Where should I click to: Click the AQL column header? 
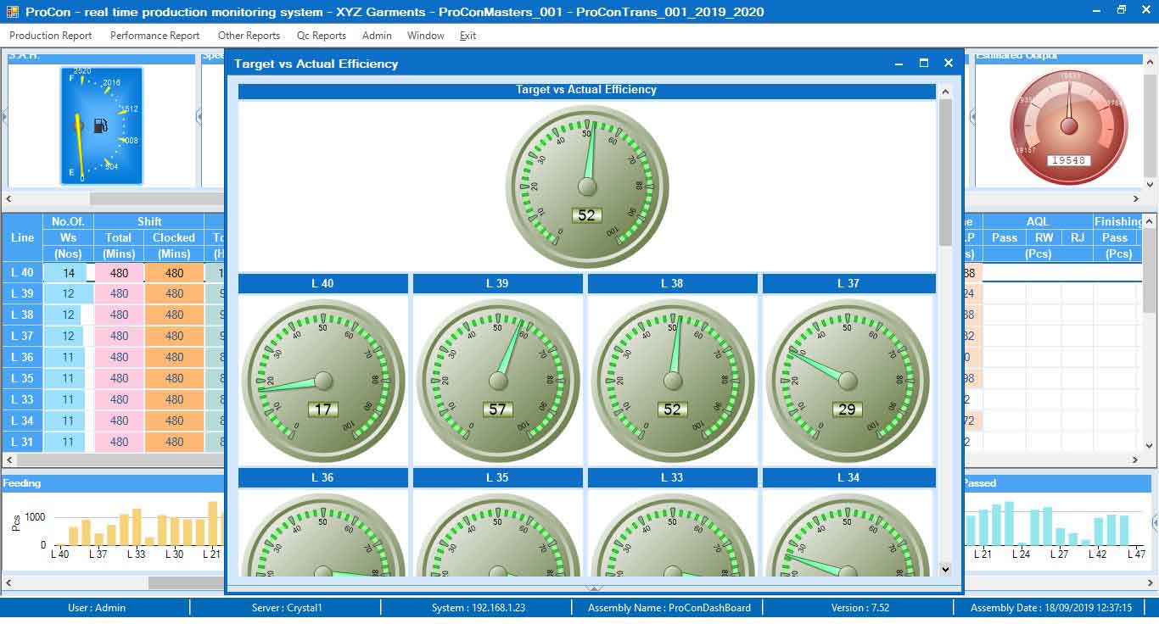(1038, 221)
